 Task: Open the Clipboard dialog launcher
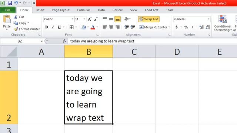39,35
